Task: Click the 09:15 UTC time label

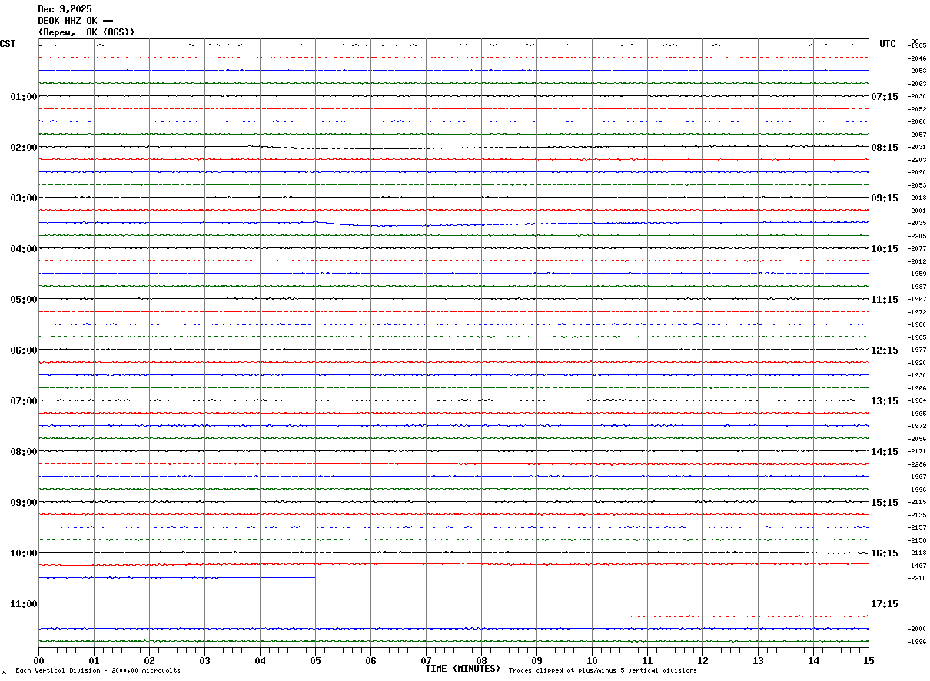Action: coord(884,198)
